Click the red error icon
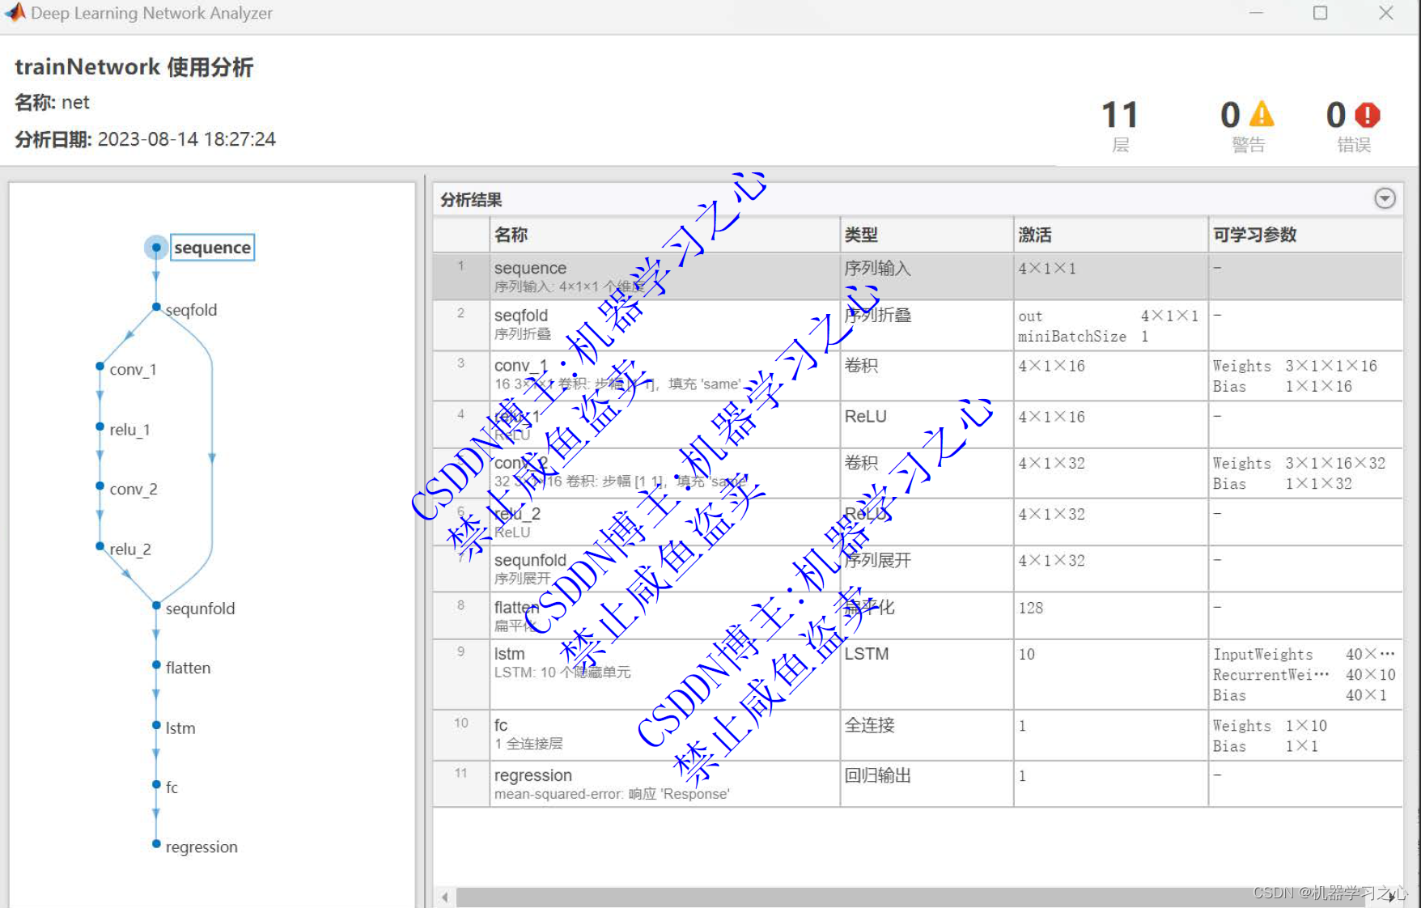The height and width of the screenshot is (908, 1421). pos(1368,115)
